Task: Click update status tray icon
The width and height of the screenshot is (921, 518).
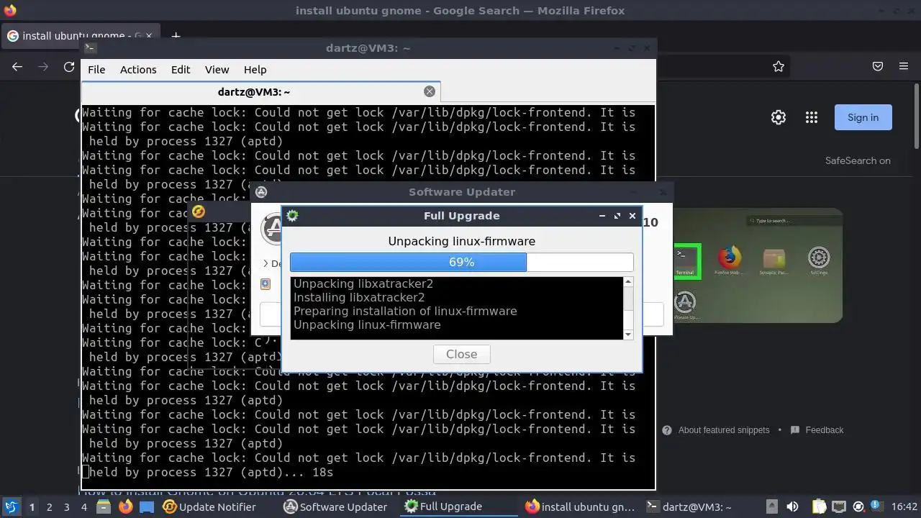Action: coord(858,506)
